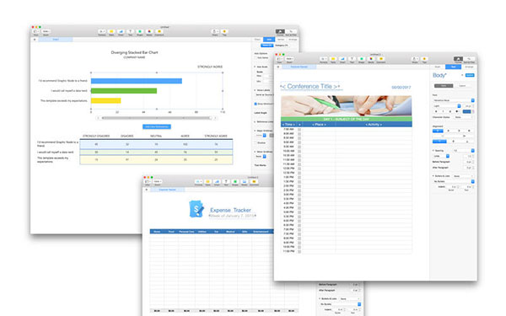Click Share icon in chart window toolbar
This screenshot has height=316, width=506.
click(215, 32)
